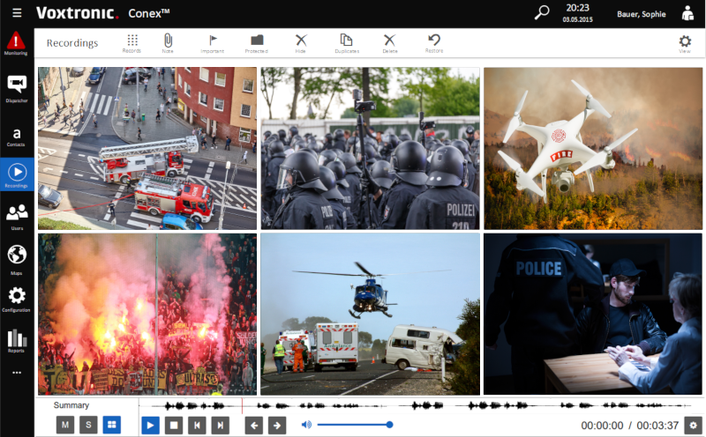Open the Dispatcher section

click(x=16, y=88)
